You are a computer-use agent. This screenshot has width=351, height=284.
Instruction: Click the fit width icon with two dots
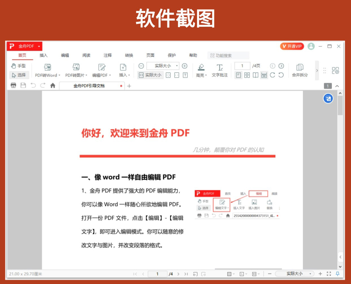177,75
